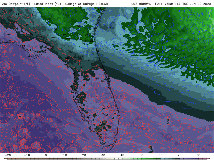Screen dimensions: 214x160
Task: Click the '70' dewpoint value in southwest Florida
Action: [x=90, y=126]
